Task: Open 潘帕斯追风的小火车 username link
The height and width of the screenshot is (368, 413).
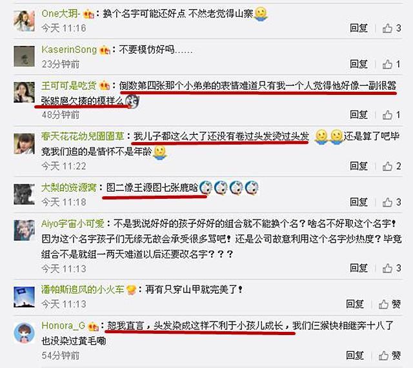Action: tap(83, 290)
